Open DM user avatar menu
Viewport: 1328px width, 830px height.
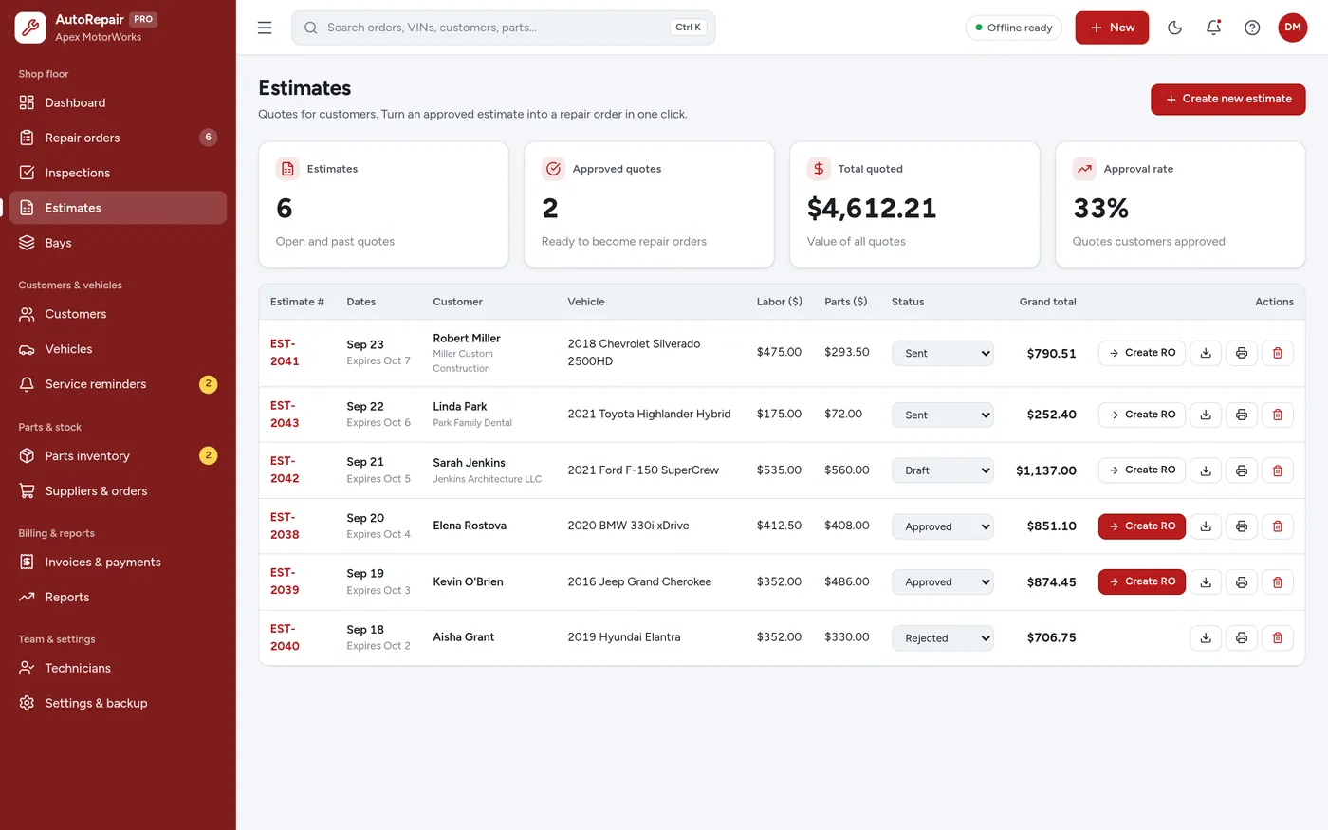(x=1292, y=28)
